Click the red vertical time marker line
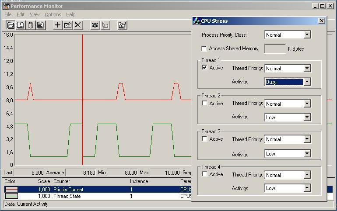Image resolution: width=337 pixels, height=211 pixels. coord(83,100)
